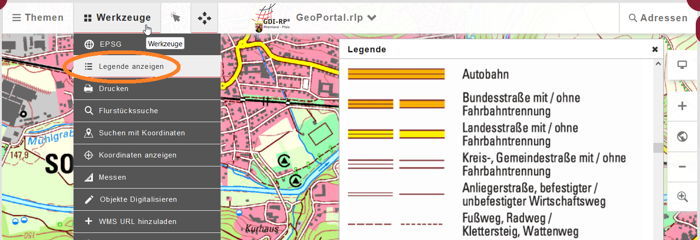Select Legende anzeigen in the menu
Image resolution: width=700 pixels, height=240 pixels.
coord(147,66)
